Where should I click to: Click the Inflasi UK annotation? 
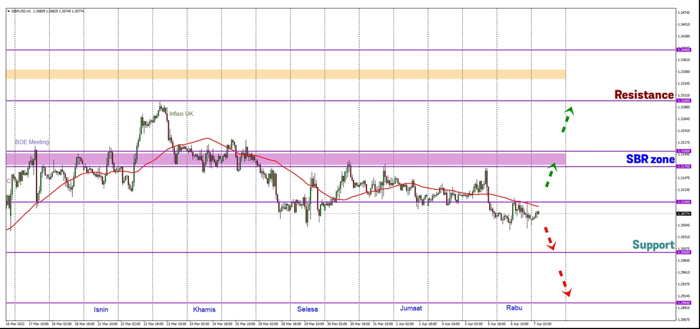pyautogui.click(x=181, y=114)
